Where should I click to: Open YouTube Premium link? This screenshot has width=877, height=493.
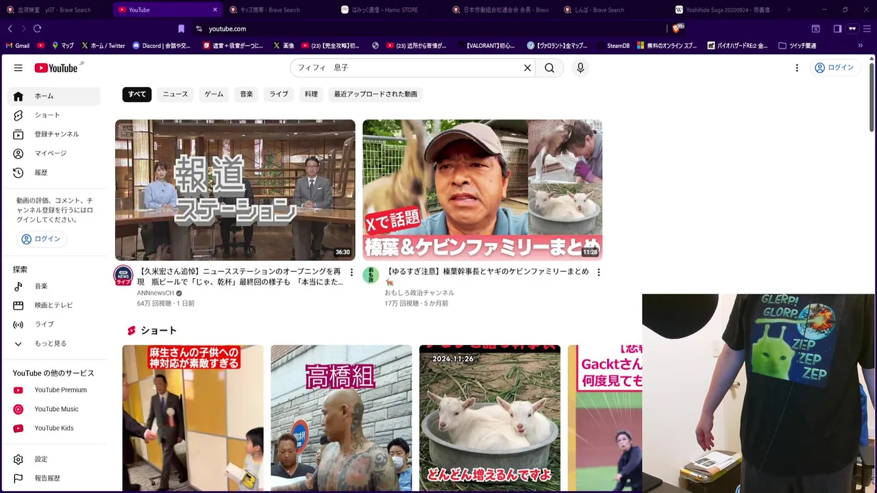pos(53,390)
